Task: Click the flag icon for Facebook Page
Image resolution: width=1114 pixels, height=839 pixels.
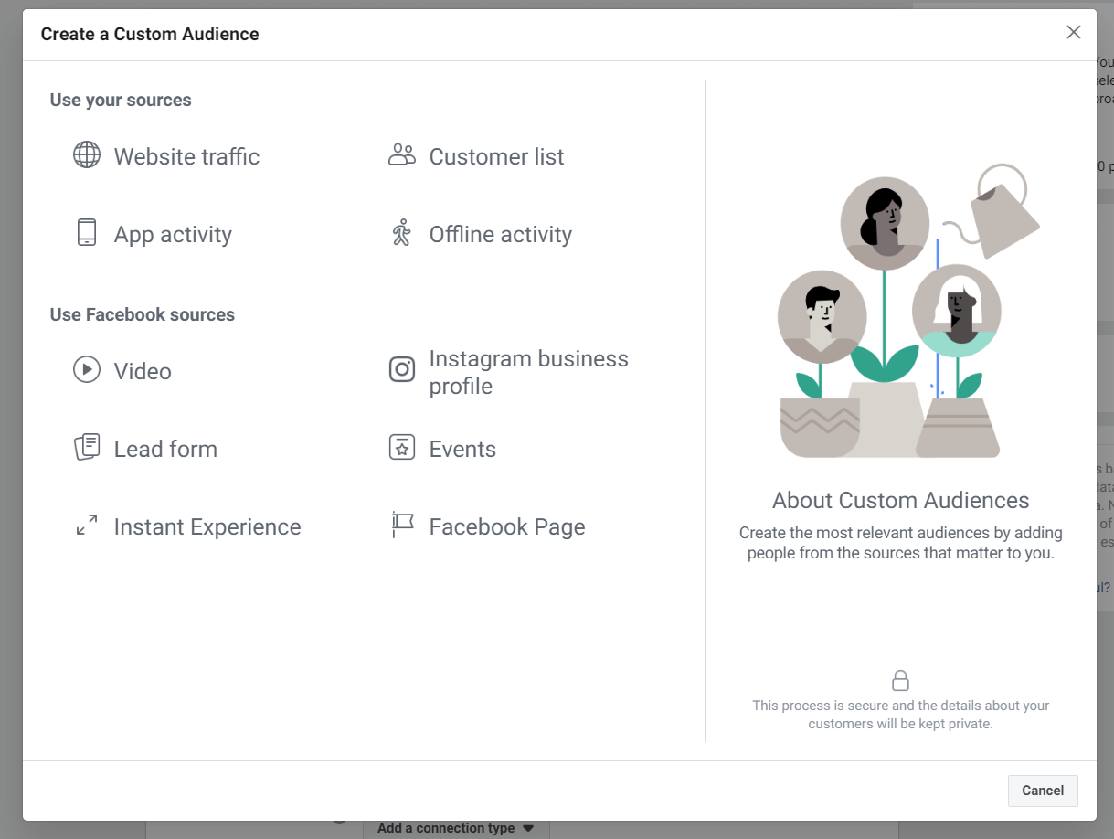Action: [402, 525]
